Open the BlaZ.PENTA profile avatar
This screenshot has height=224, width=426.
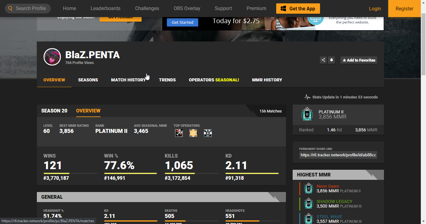click(52, 57)
